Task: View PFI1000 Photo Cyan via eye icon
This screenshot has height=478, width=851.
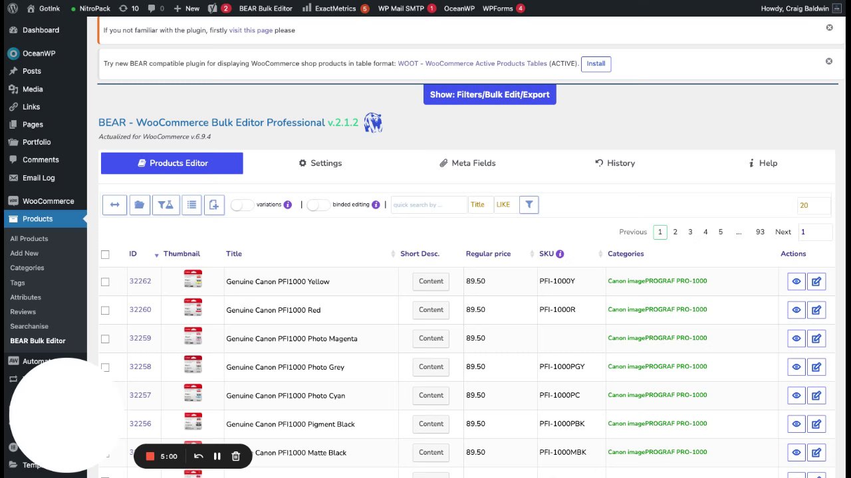Action: (796, 396)
